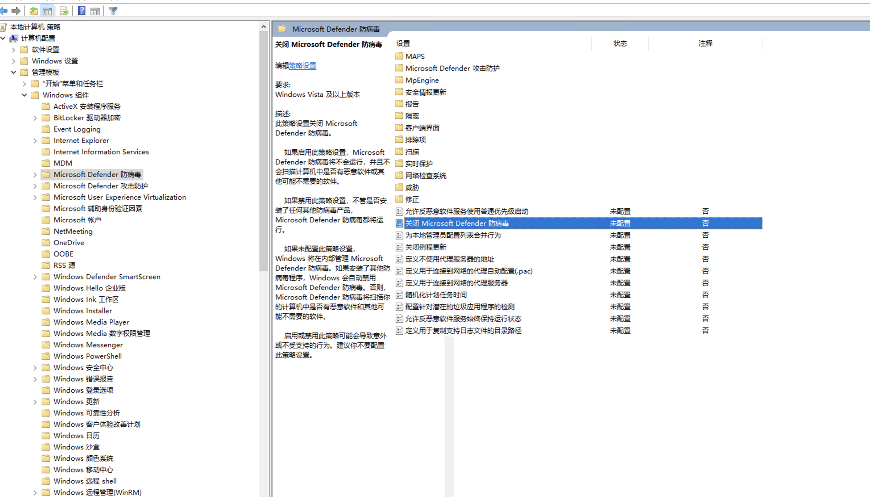Expand the BitLocker 驱动器加密 node
Viewport: 870px width, 497px height.
(x=35, y=118)
